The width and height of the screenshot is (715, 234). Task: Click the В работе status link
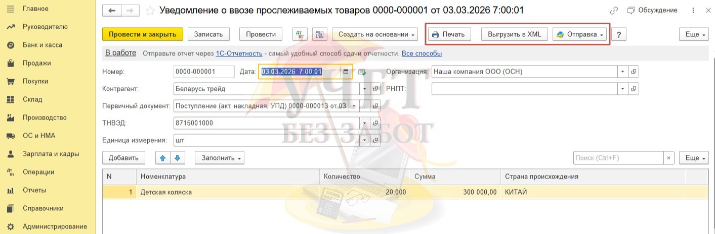click(120, 53)
